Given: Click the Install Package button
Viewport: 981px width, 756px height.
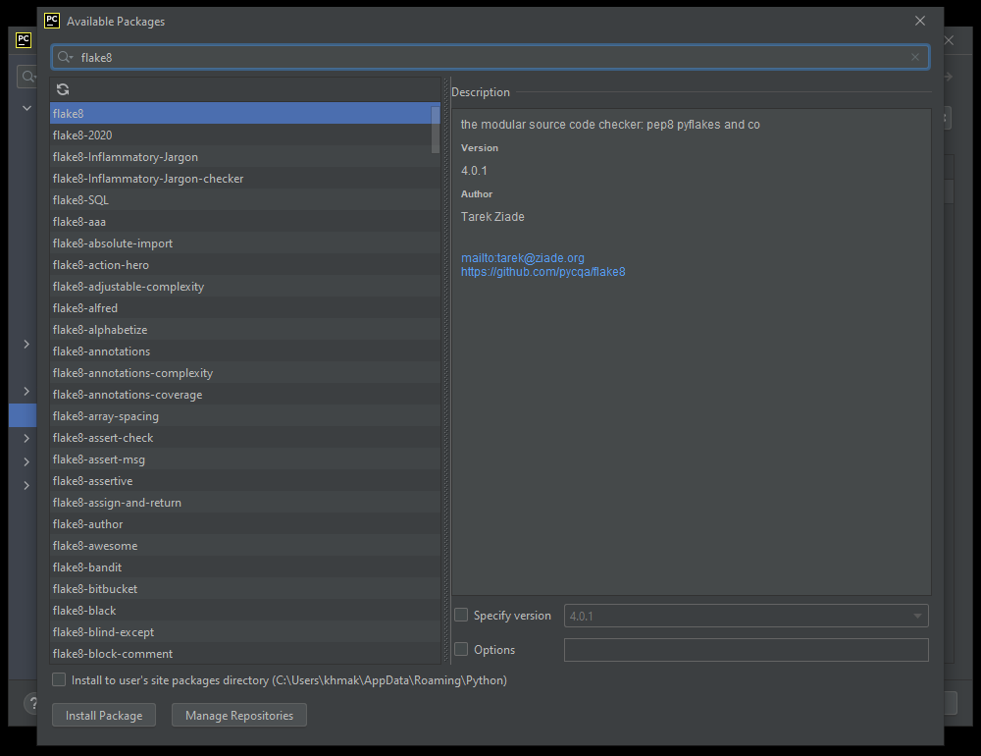Looking at the screenshot, I should 103,715.
